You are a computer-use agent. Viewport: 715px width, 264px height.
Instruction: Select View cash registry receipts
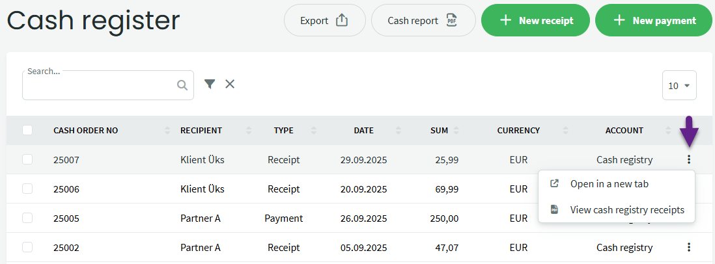click(626, 210)
